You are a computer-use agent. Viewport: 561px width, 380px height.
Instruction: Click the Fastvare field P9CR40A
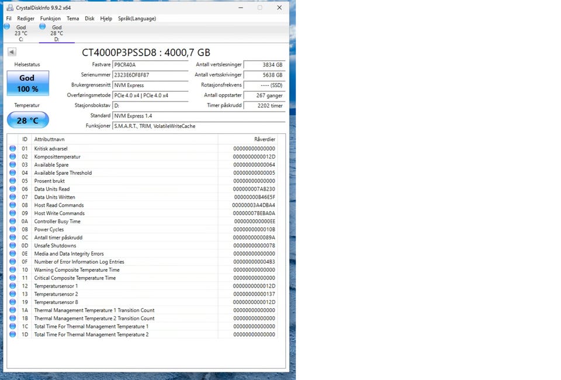pyautogui.click(x=150, y=65)
